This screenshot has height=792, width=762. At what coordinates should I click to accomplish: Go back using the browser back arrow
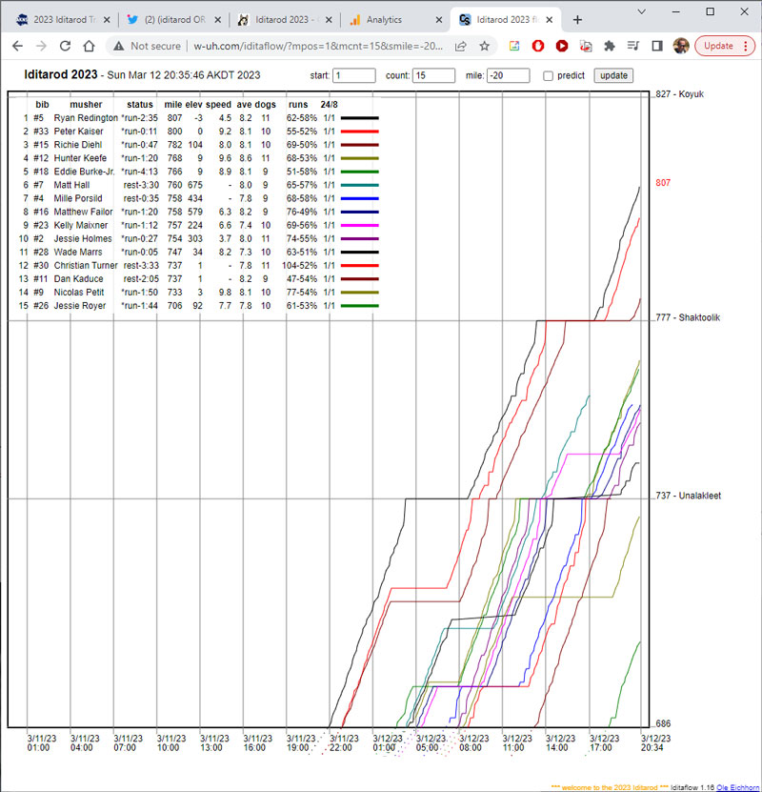18,46
